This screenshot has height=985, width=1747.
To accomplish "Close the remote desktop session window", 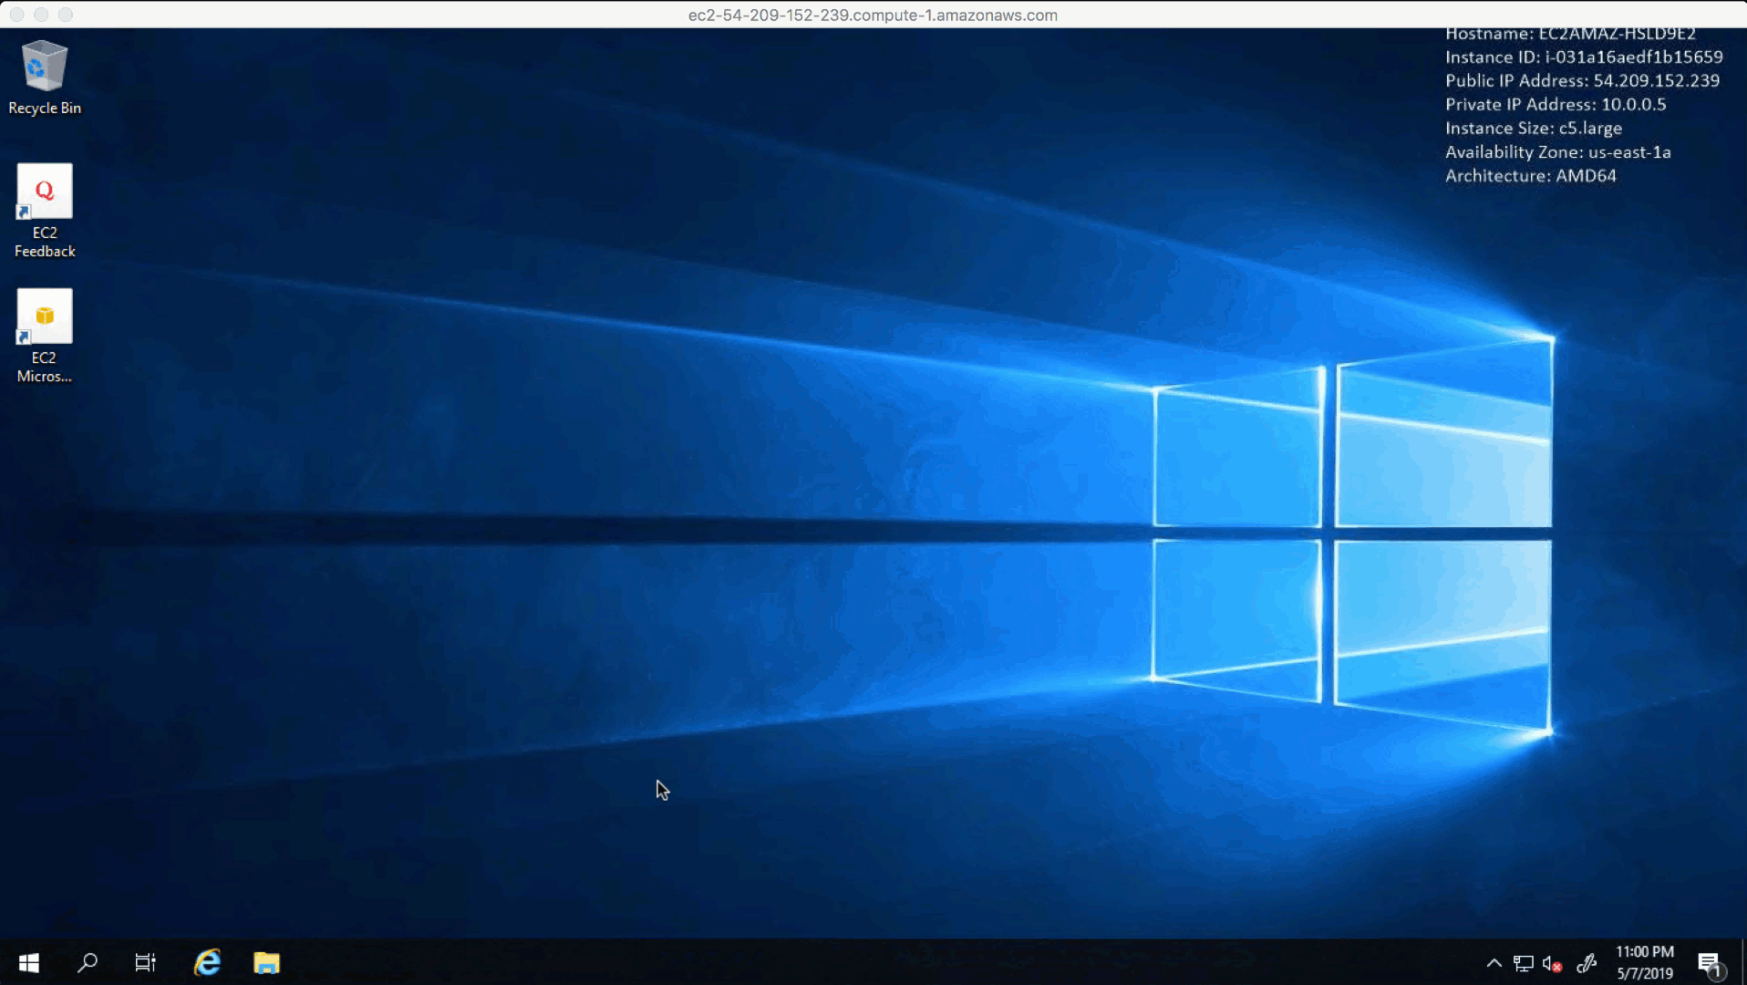I will (16, 15).
